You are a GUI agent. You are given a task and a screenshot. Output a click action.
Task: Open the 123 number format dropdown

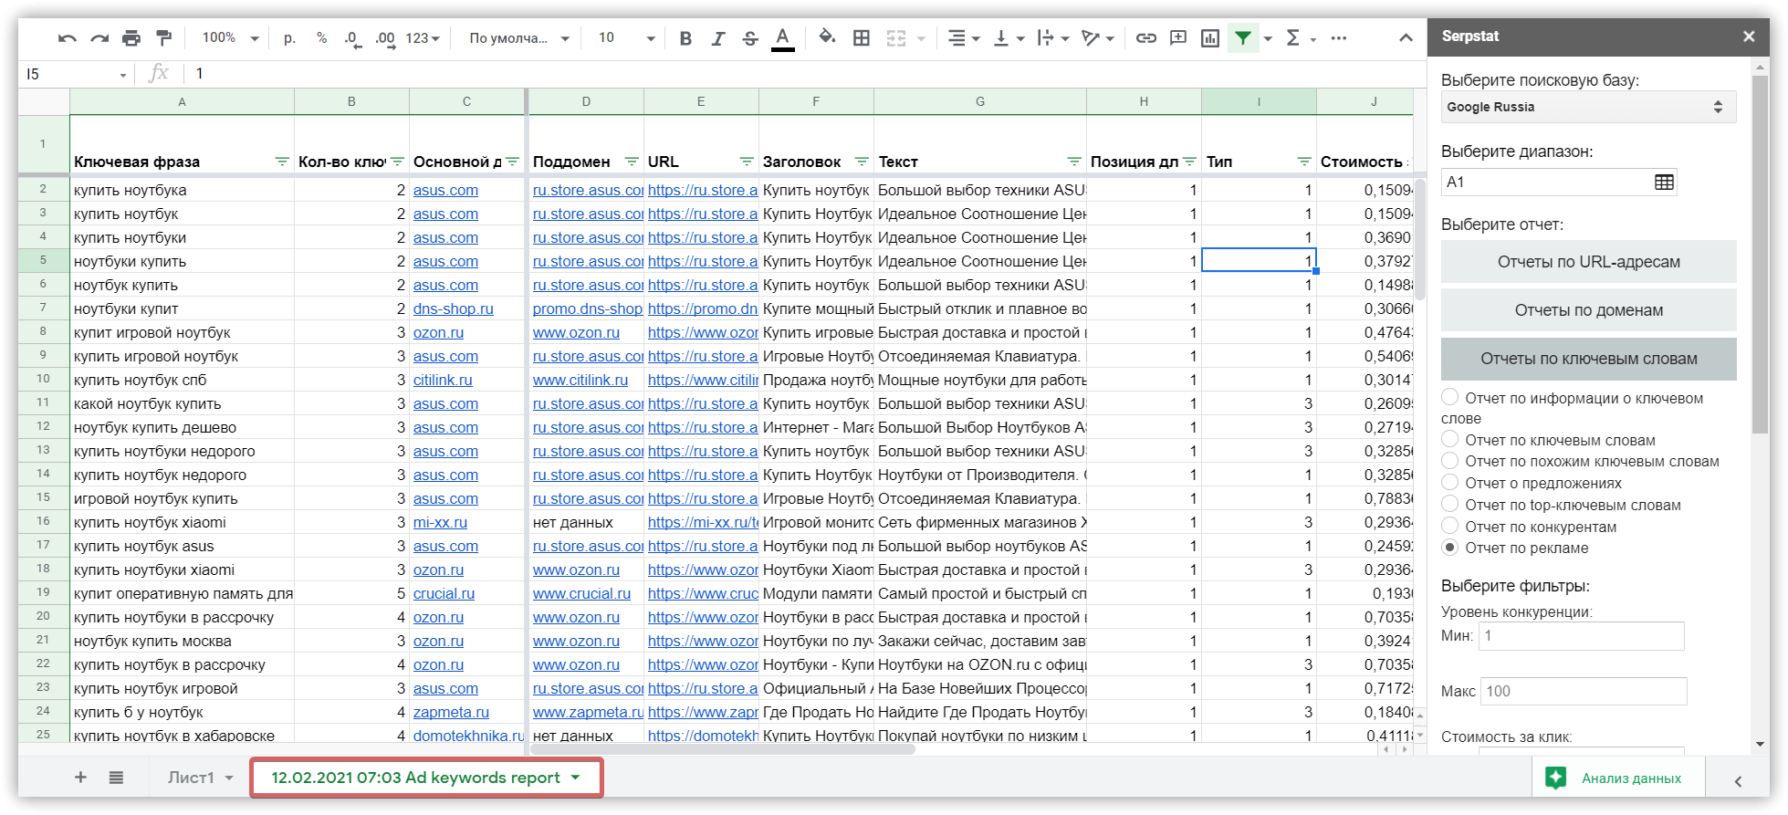[x=423, y=38]
